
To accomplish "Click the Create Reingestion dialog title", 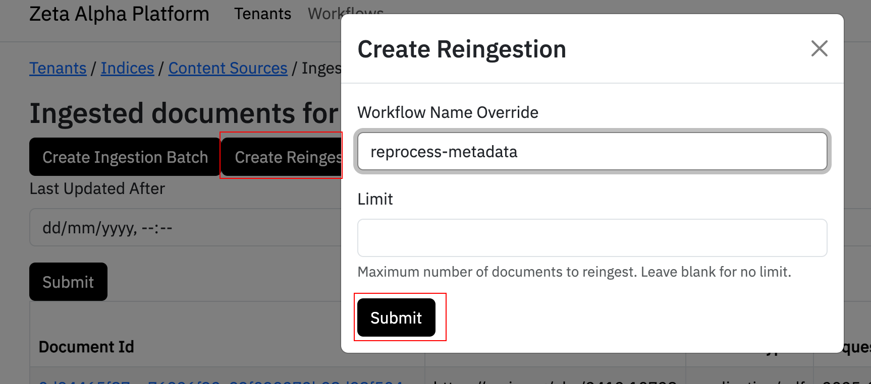I will pyautogui.click(x=462, y=49).
